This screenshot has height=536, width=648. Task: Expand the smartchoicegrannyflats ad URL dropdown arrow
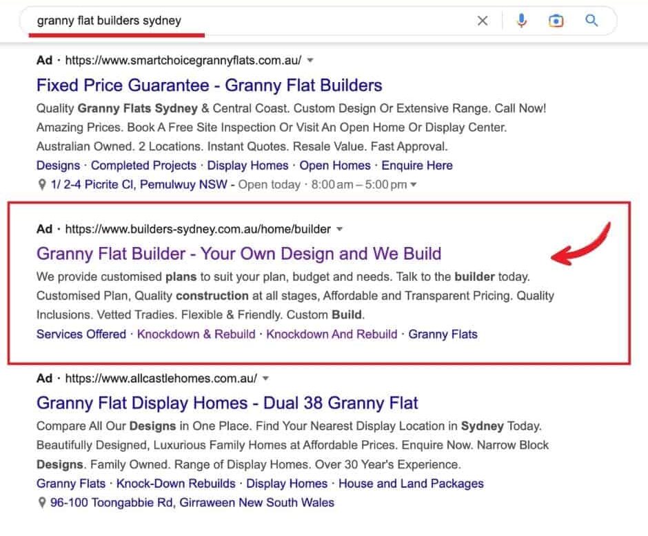click(310, 61)
